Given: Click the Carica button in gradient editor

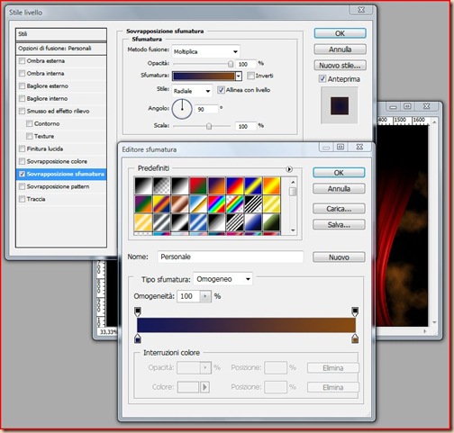Looking at the screenshot, I should pos(339,209).
